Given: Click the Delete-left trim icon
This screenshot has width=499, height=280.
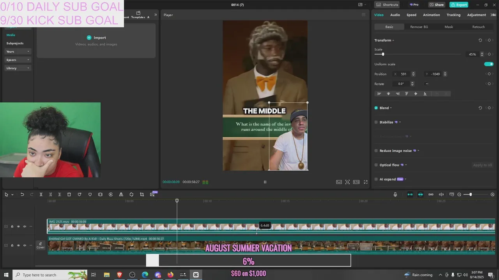Looking at the screenshot, I should tap(50, 194).
